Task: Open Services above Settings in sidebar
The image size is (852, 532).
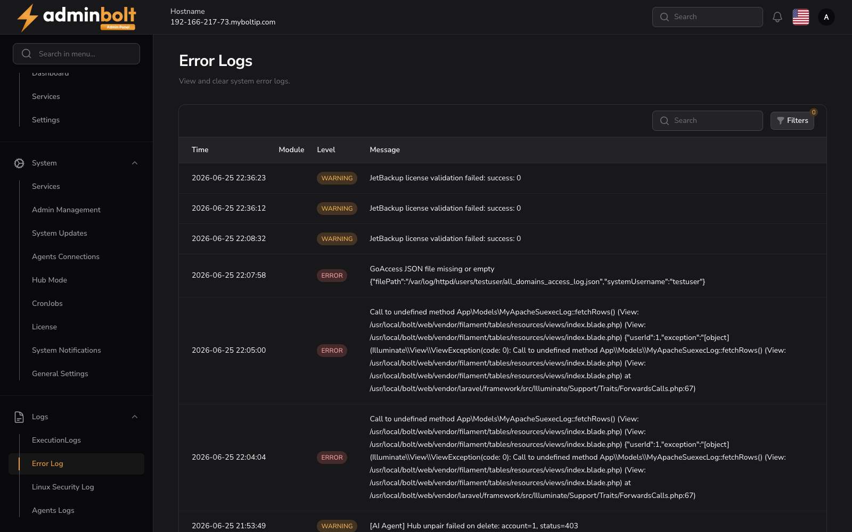Action: [46, 97]
